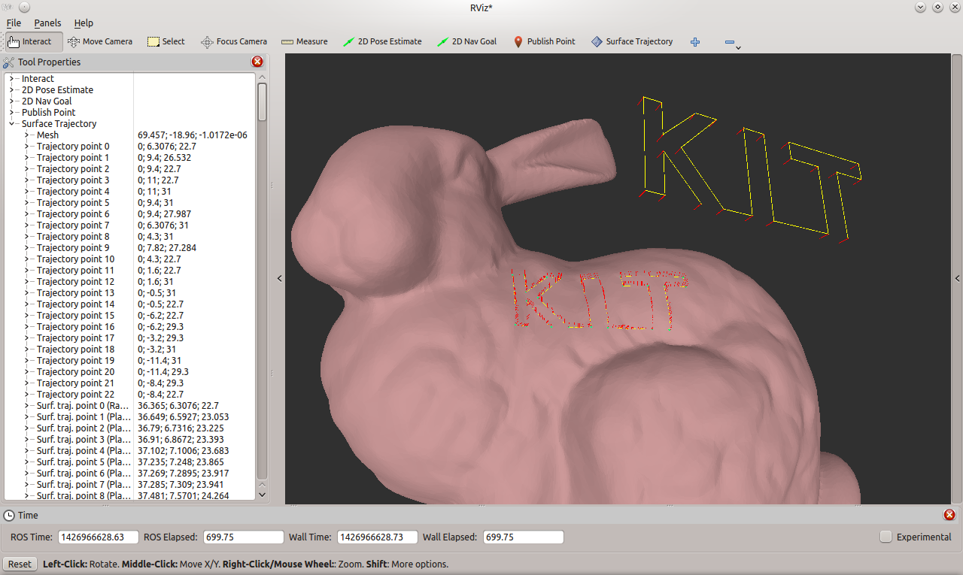Close the Tool Properties panel
The width and height of the screenshot is (963, 575).
(x=257, y=62)
